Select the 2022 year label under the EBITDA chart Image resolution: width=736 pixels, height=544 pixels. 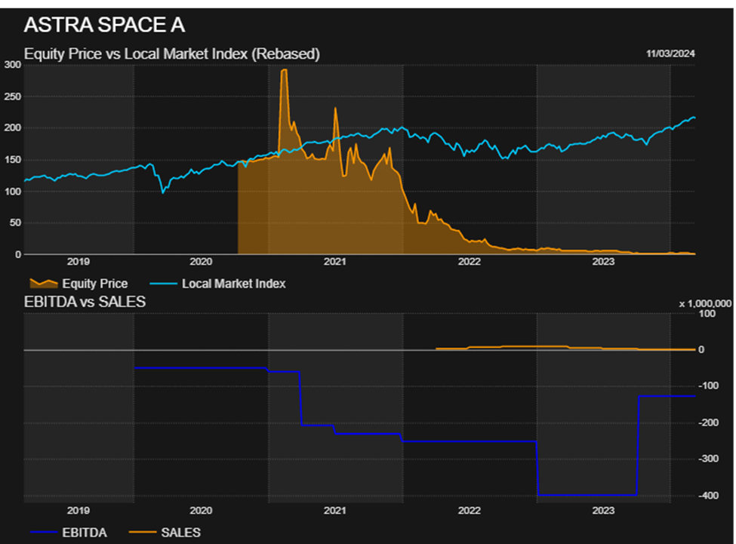(x=470, y=510)
